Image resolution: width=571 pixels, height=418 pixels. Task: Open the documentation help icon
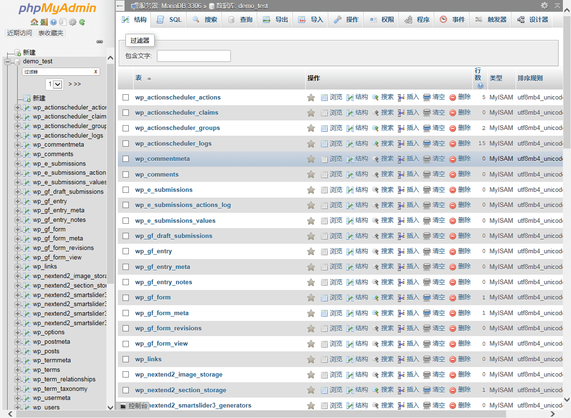click(x=53, y=22)
